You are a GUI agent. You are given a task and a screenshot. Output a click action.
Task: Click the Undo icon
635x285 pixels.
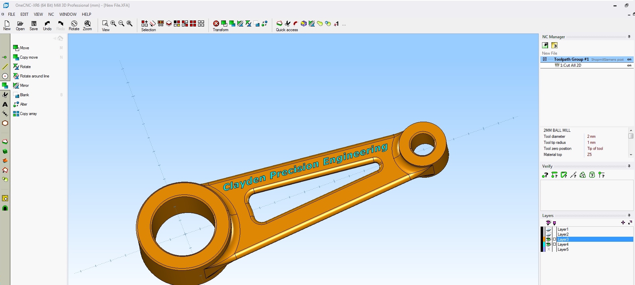point(47,25)
